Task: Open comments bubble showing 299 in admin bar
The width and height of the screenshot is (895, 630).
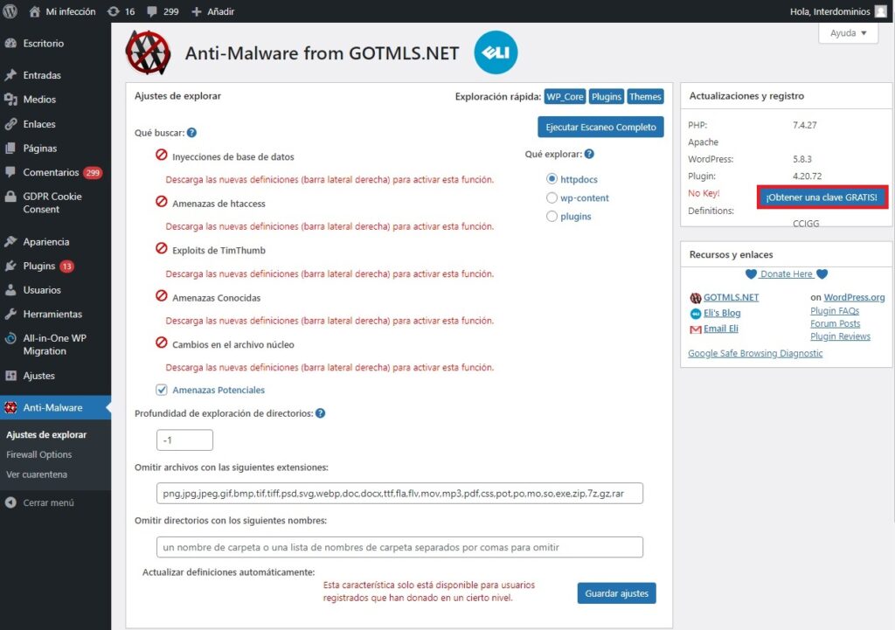Action: coord(163,11)
